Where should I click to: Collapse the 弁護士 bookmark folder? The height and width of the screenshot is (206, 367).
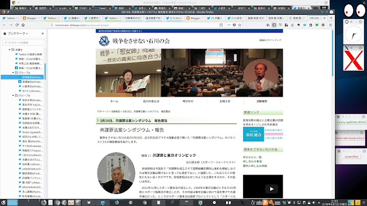click(10, 50)
